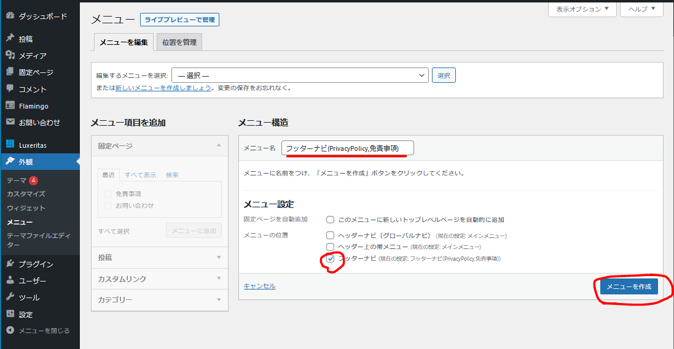Click the メニュー名 text field
The image size is (674, 349).
[x=348, y=148]
